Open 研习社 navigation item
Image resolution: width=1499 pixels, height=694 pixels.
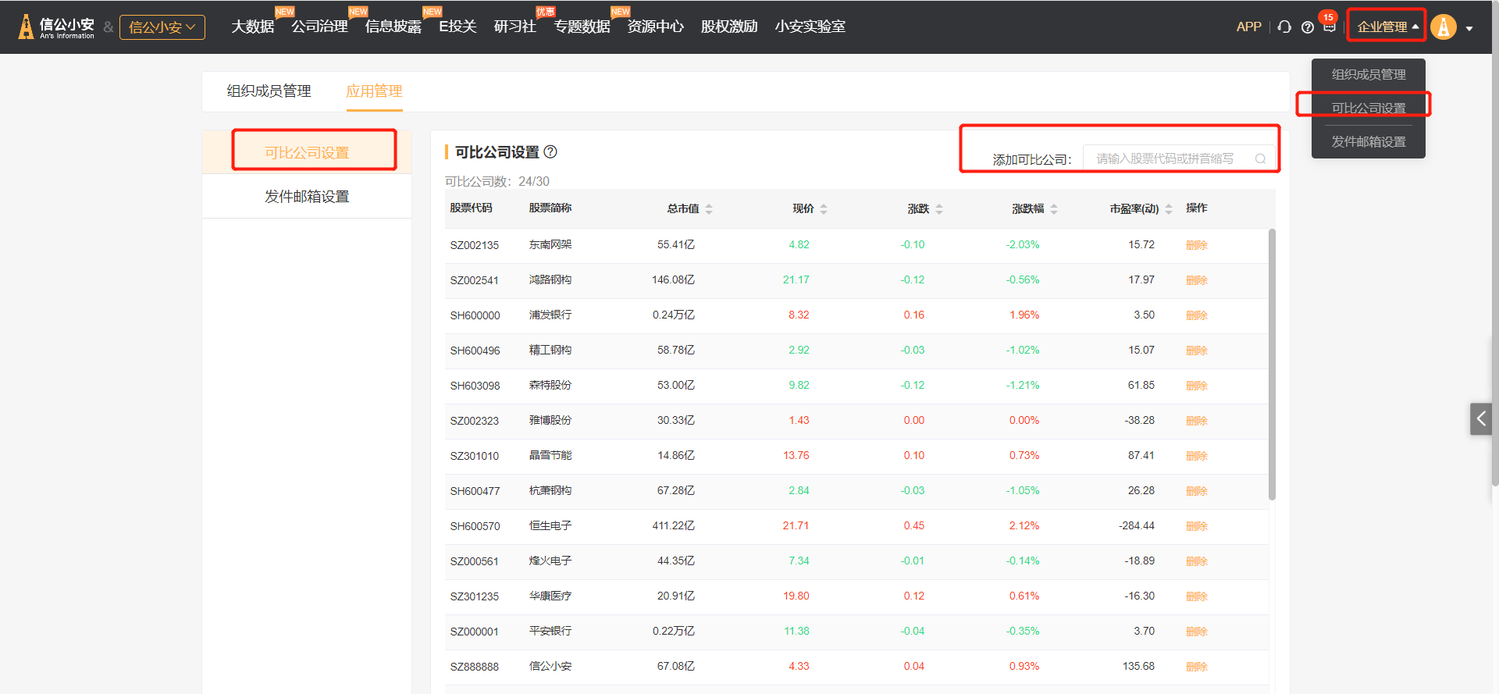pos(515,27)
